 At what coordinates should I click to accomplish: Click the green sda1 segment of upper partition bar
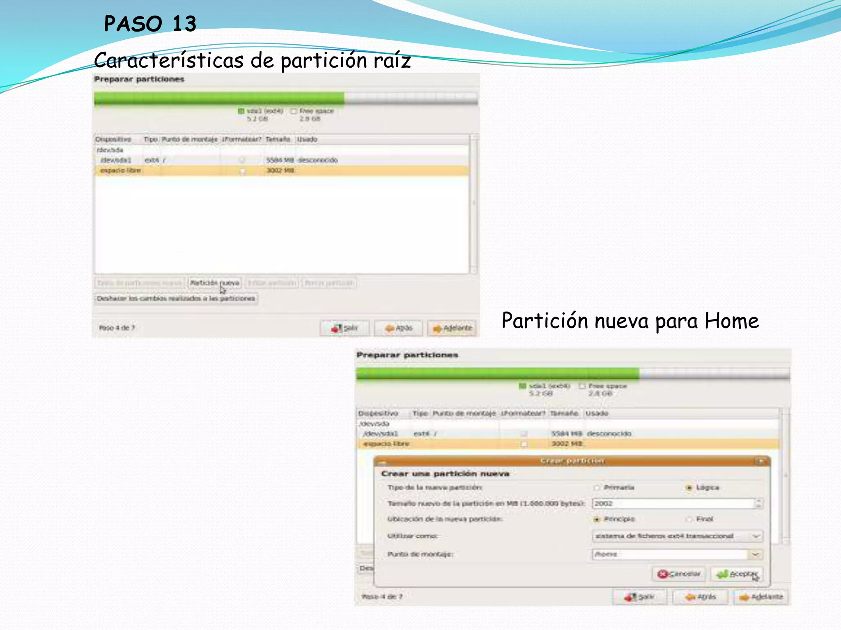(219, 98)
